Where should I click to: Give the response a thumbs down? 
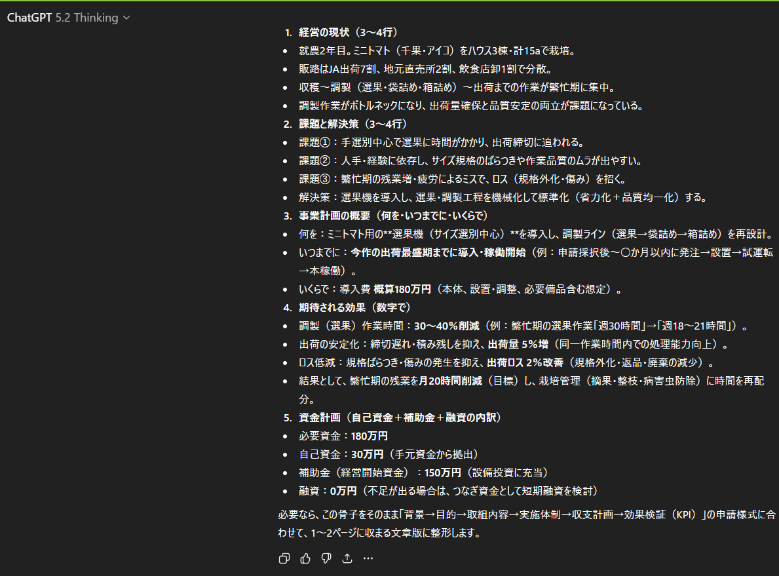coord(326,558)
